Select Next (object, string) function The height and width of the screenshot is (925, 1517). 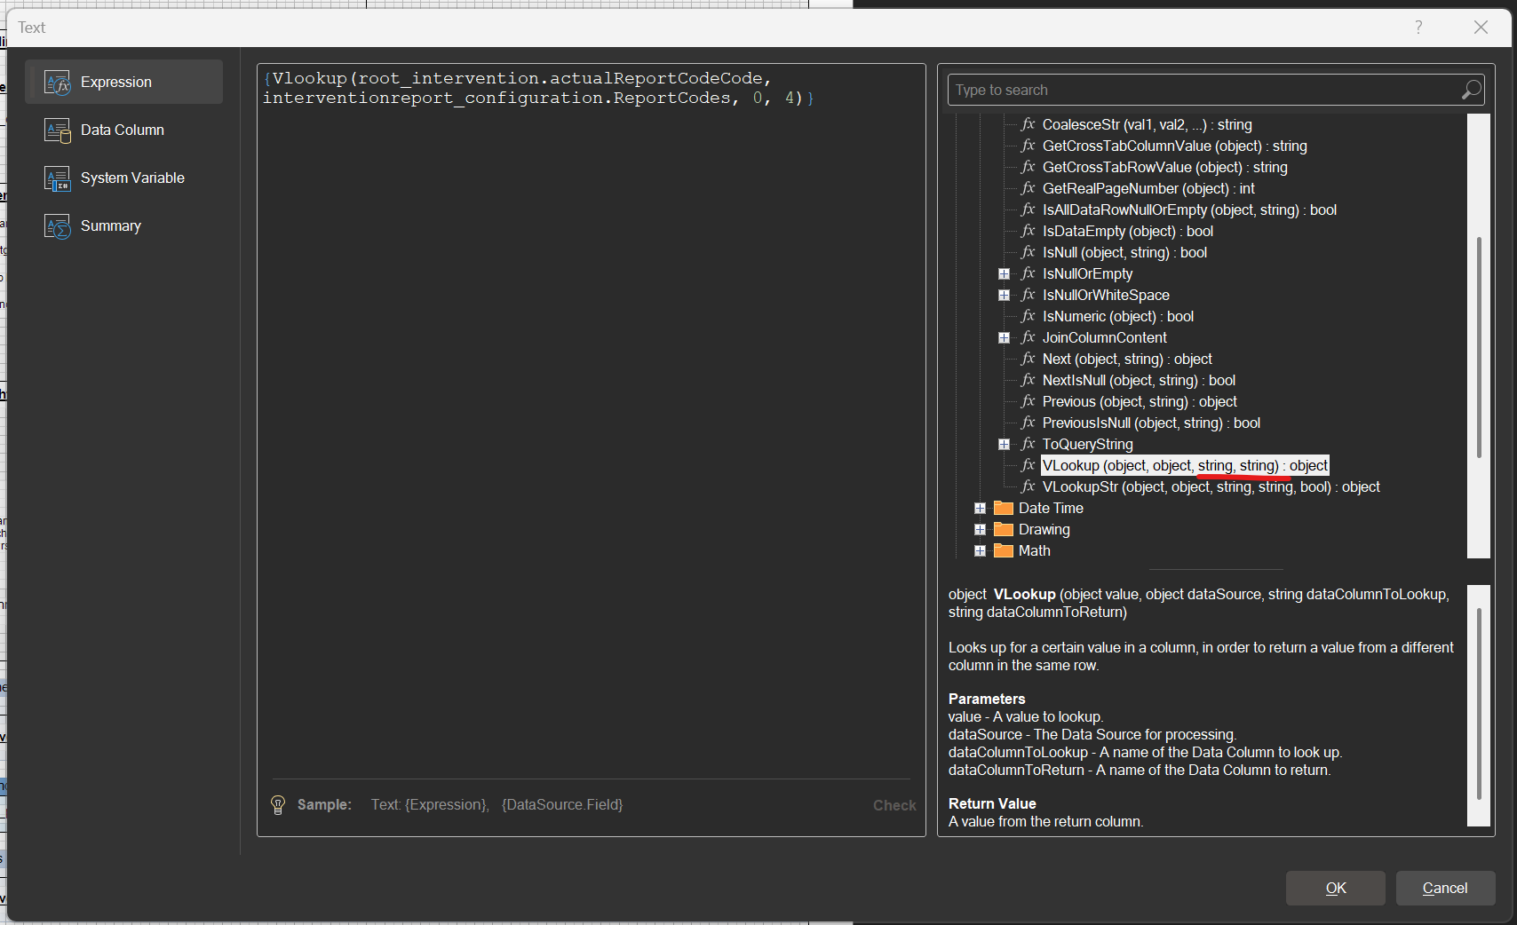point(1127,359)
